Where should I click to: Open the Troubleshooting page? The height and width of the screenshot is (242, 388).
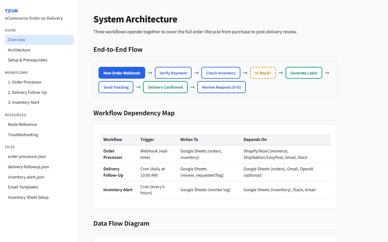(23, 135)
